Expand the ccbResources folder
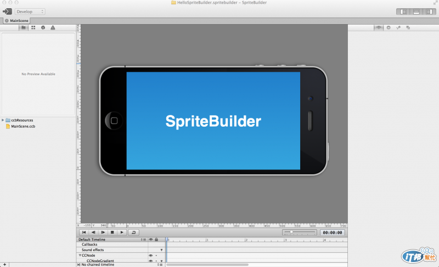 tap(3, 120)
